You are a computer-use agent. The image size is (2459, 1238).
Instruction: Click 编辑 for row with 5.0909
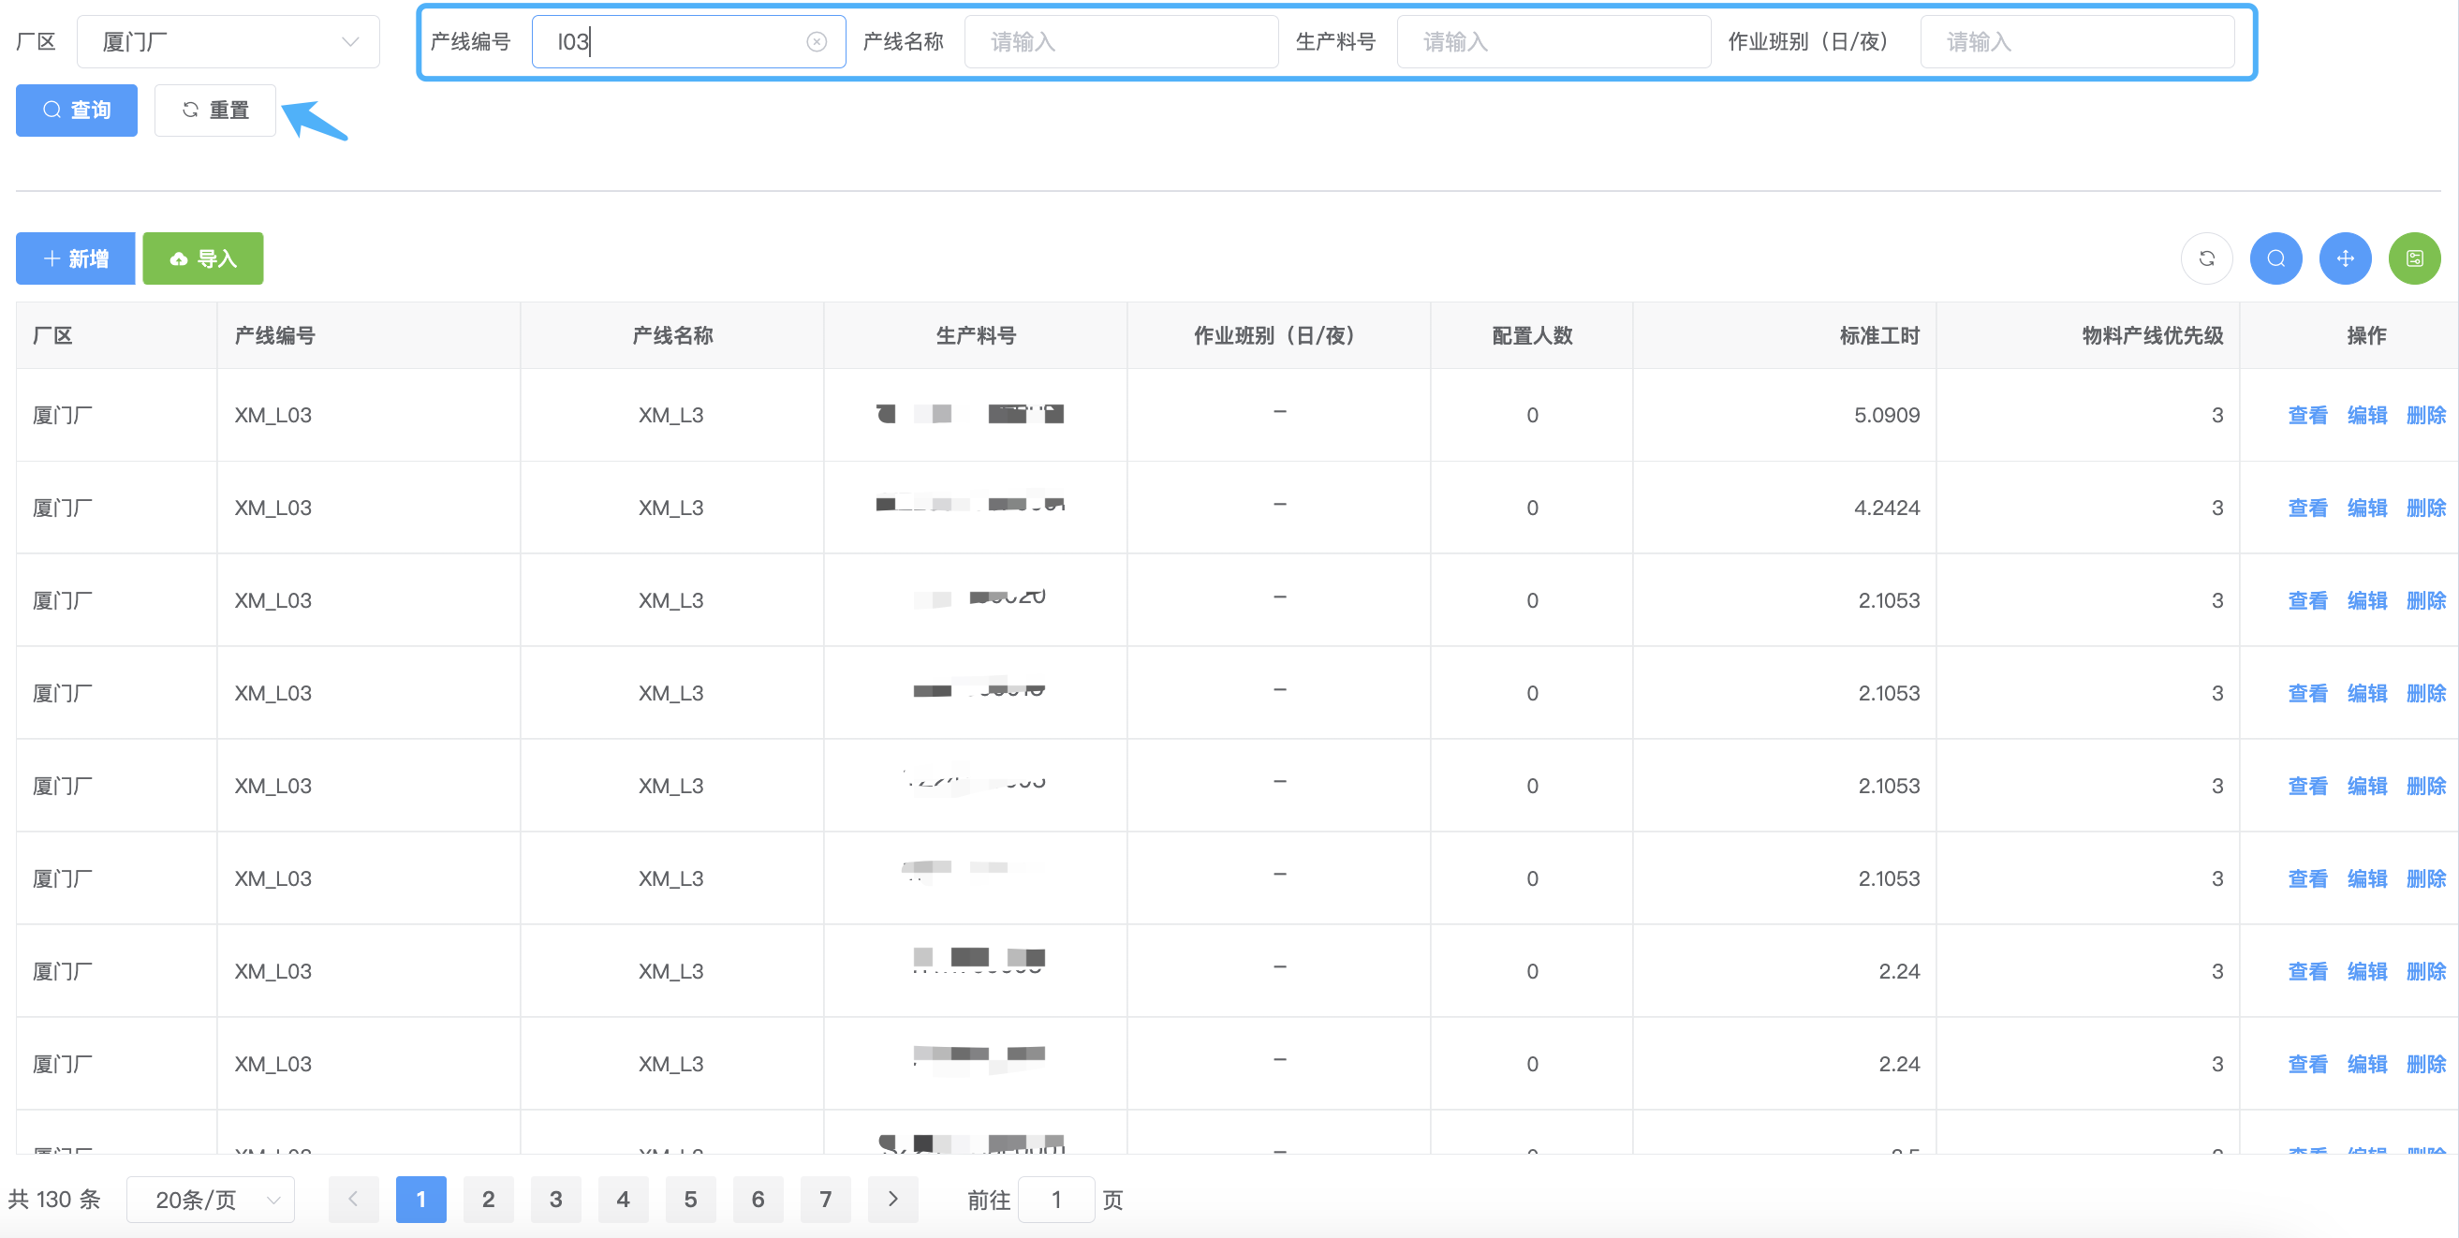tap(2366, 415)
